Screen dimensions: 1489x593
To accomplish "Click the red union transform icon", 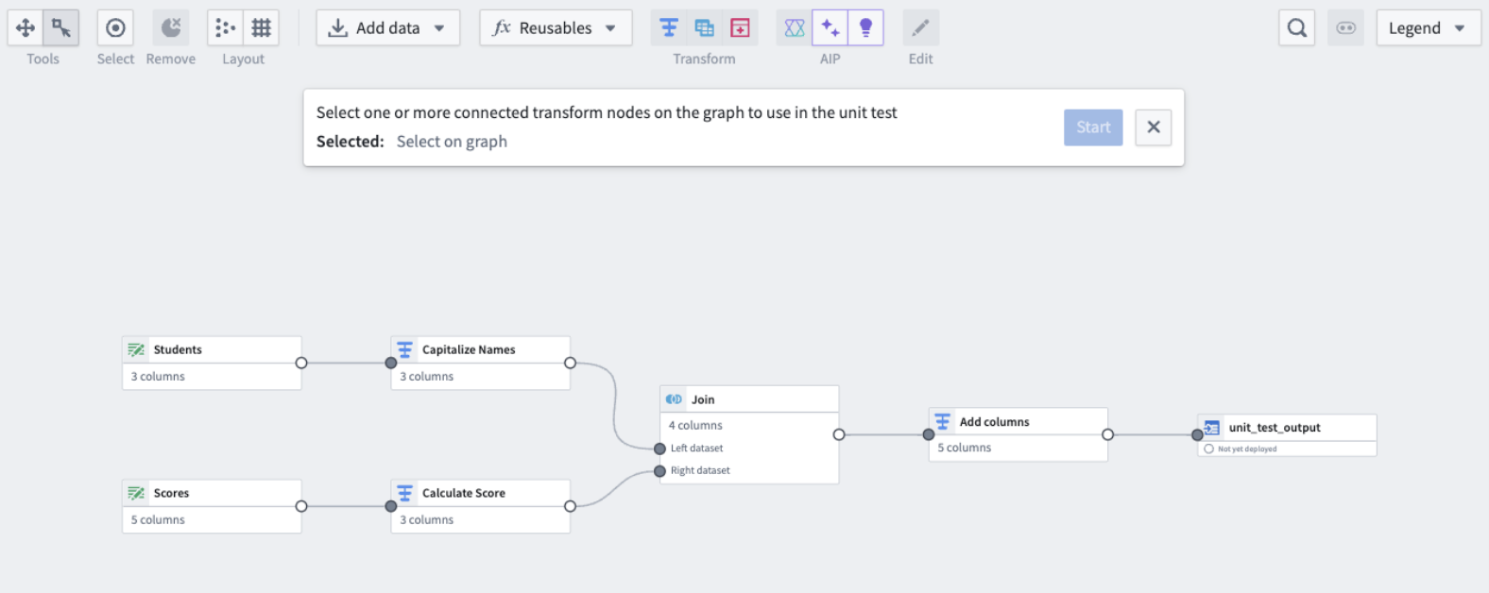I will 741,28.
